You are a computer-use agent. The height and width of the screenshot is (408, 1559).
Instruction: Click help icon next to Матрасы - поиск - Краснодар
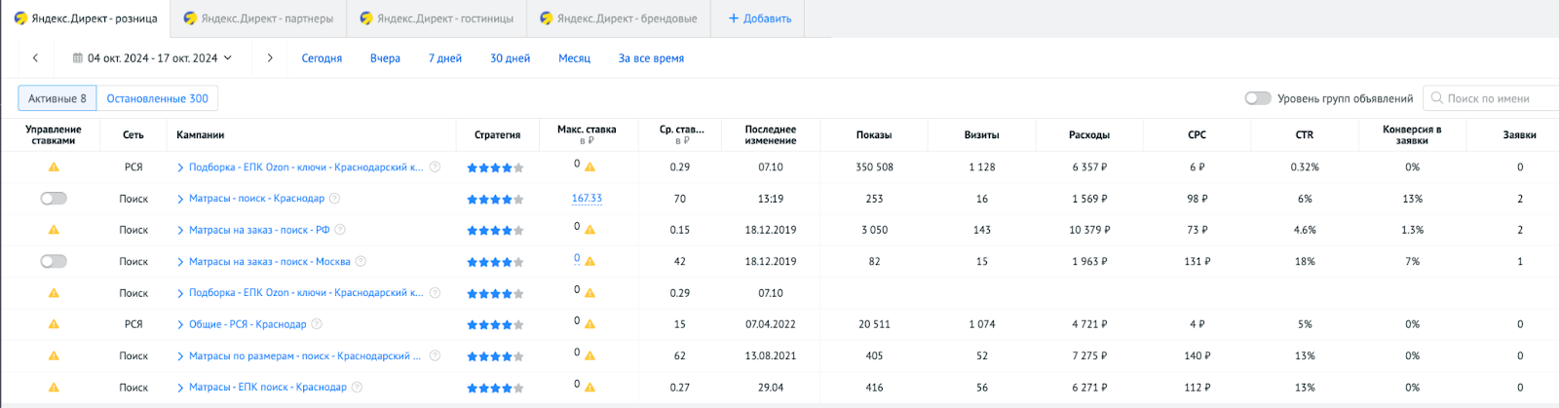coord(335,199)
